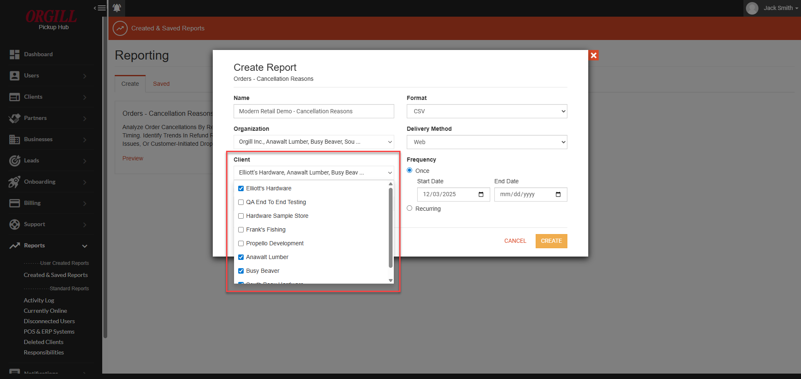Click the Billing card icon
Viewport: 801px width, 379px height.
click(15, 203)
